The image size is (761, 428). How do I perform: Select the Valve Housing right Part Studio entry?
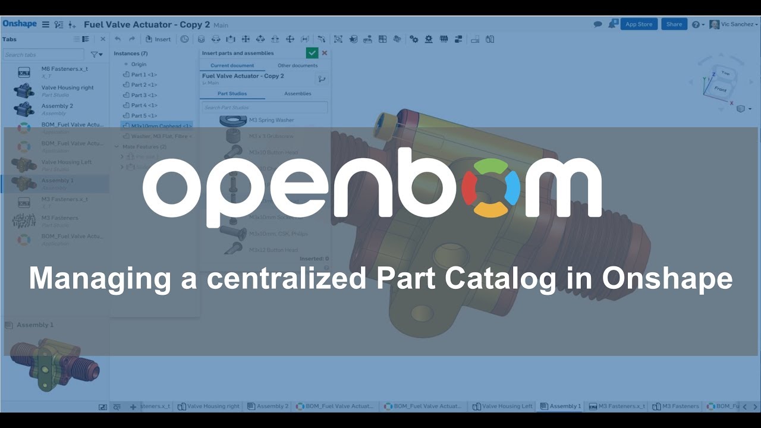pyautogui.click(x=55, y=91)
